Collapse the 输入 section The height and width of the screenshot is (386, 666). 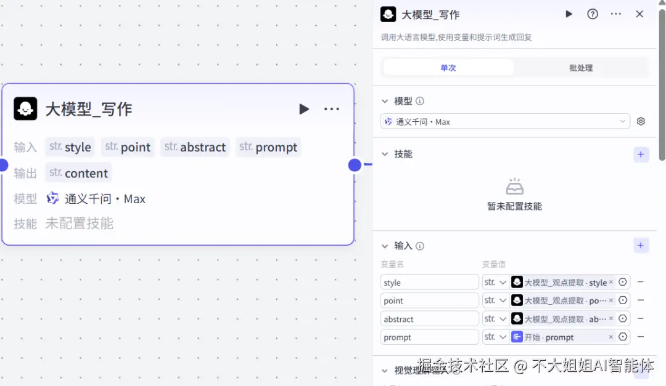point(385,246)
